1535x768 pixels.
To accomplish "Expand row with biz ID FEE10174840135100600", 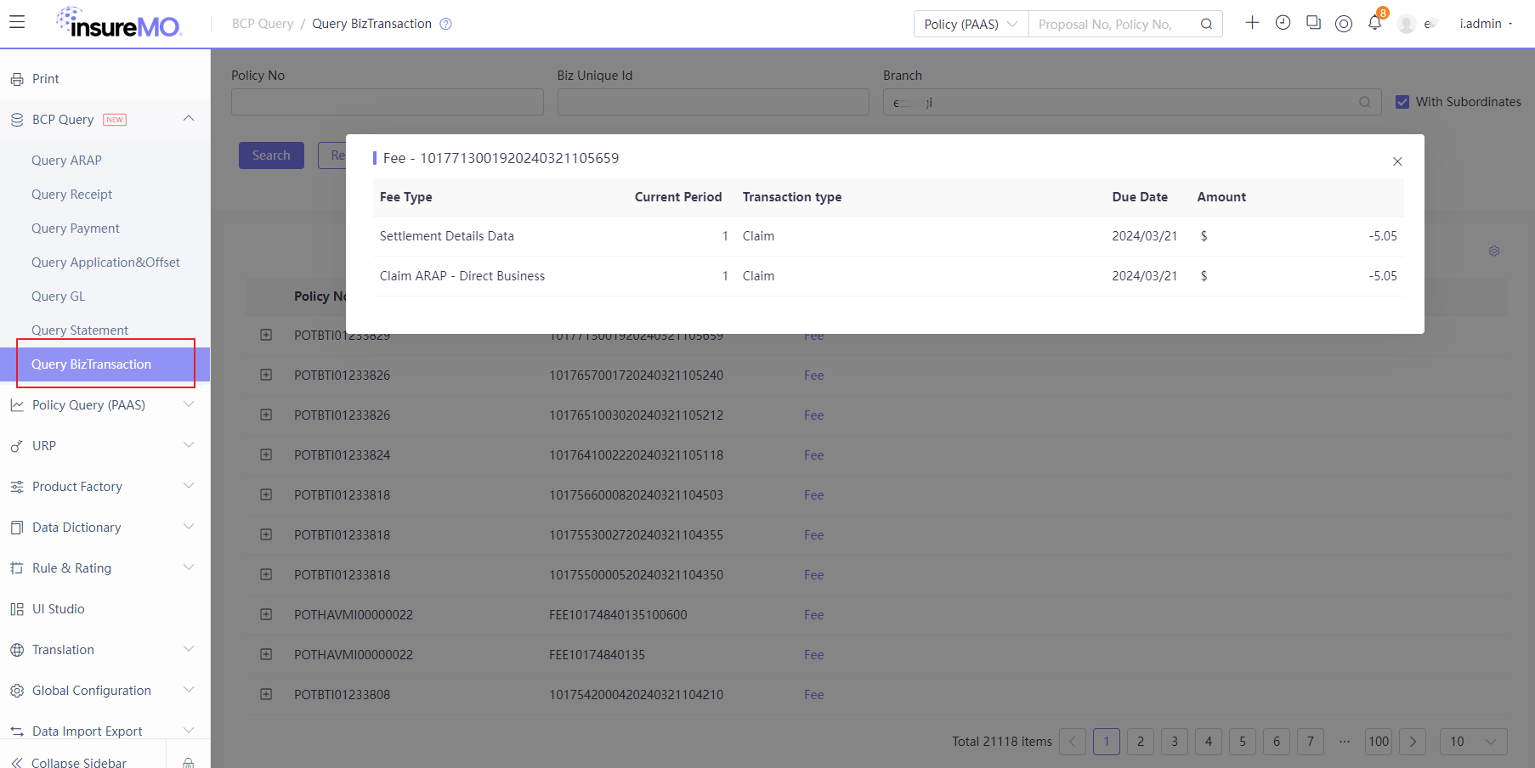I will (266, 614).
